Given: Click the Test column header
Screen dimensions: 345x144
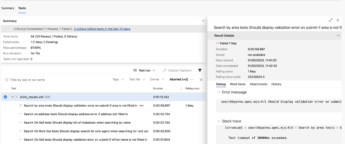Looking at the screenshot, I should coord(14,89).
